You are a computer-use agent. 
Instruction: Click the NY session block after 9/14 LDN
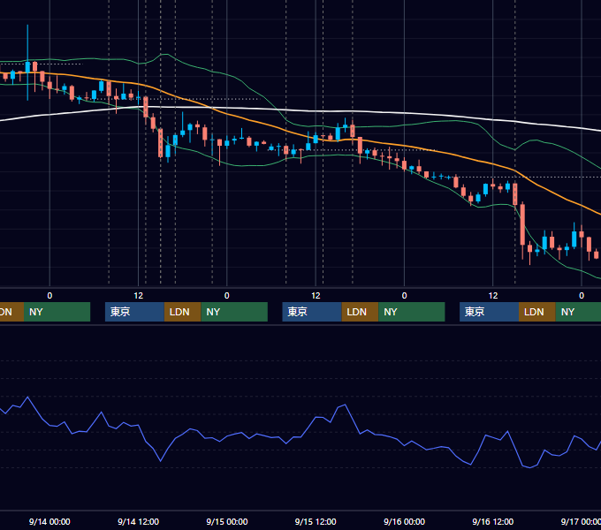coord(234,312)
